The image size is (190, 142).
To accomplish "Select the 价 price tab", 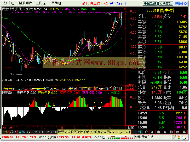I will pyautogui.click(x=146, y=132).
